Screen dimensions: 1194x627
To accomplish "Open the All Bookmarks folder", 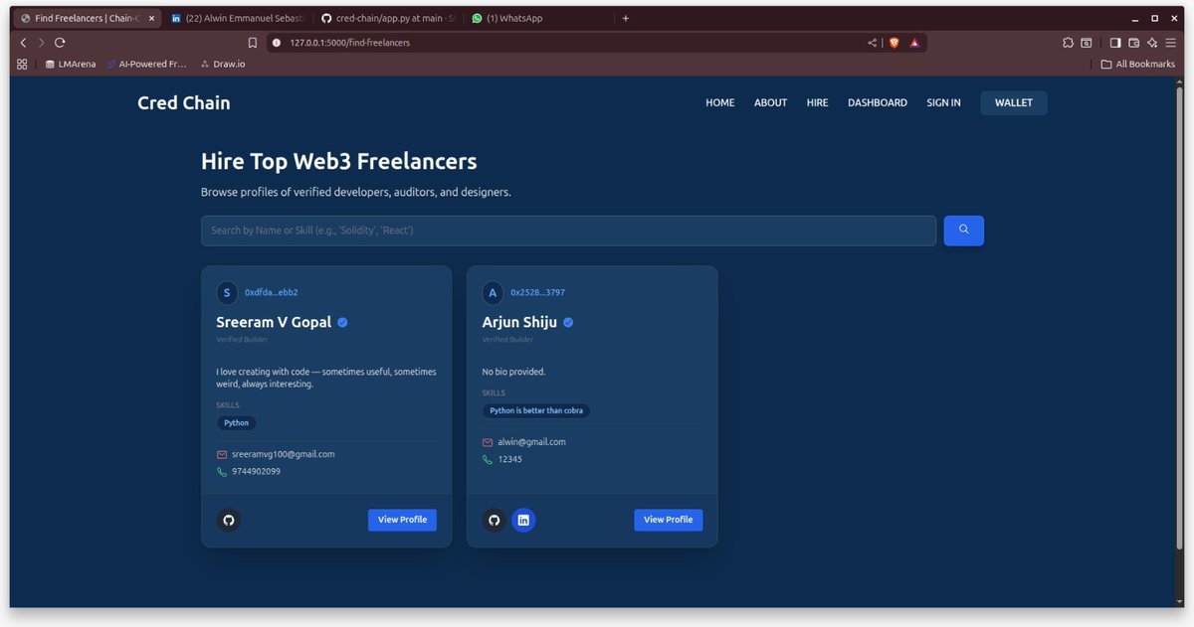I will pos(1137,64).
